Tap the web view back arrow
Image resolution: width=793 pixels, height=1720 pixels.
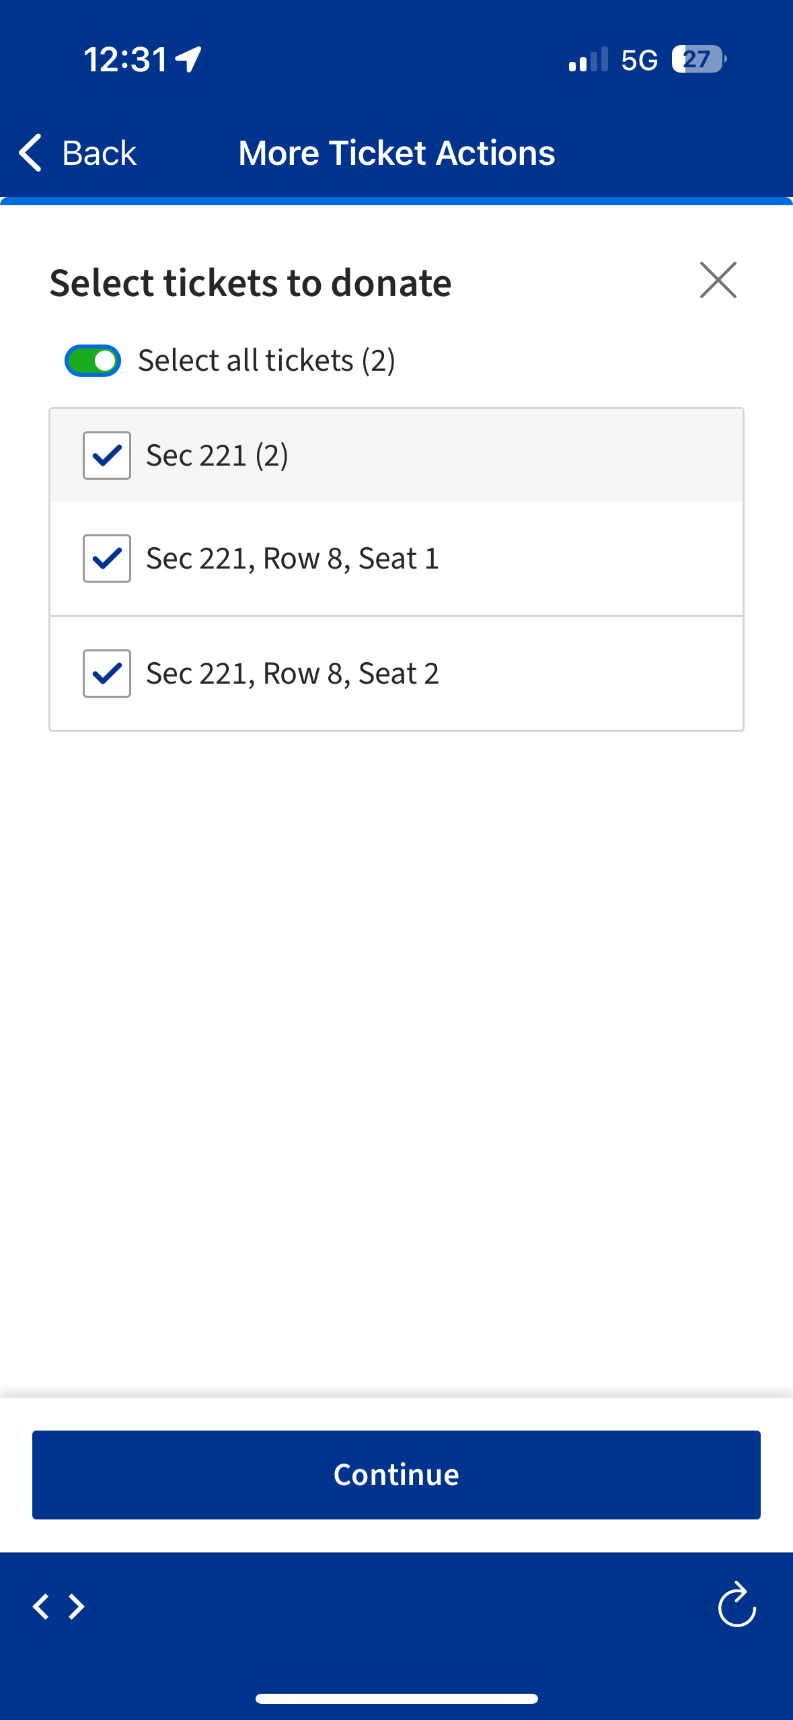point(41,1606)
